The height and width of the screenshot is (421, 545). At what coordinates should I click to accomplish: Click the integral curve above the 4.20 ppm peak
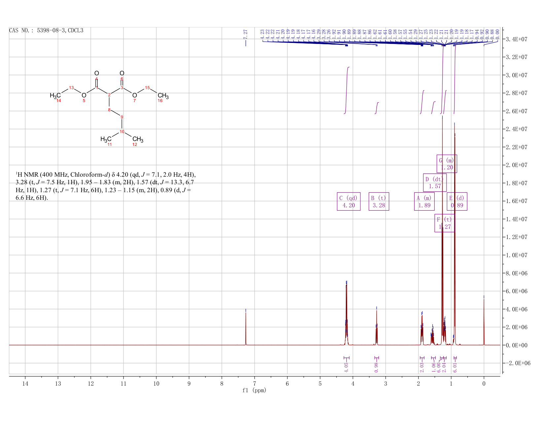click(346, 90)
